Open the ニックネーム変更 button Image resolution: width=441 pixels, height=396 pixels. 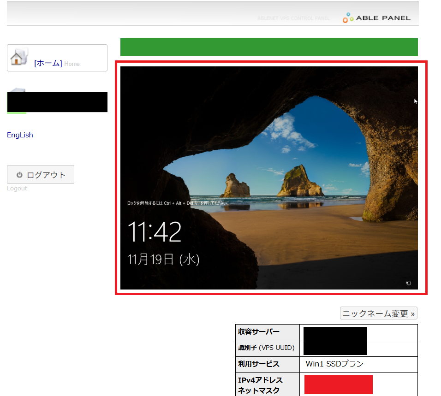pos(378,313)
